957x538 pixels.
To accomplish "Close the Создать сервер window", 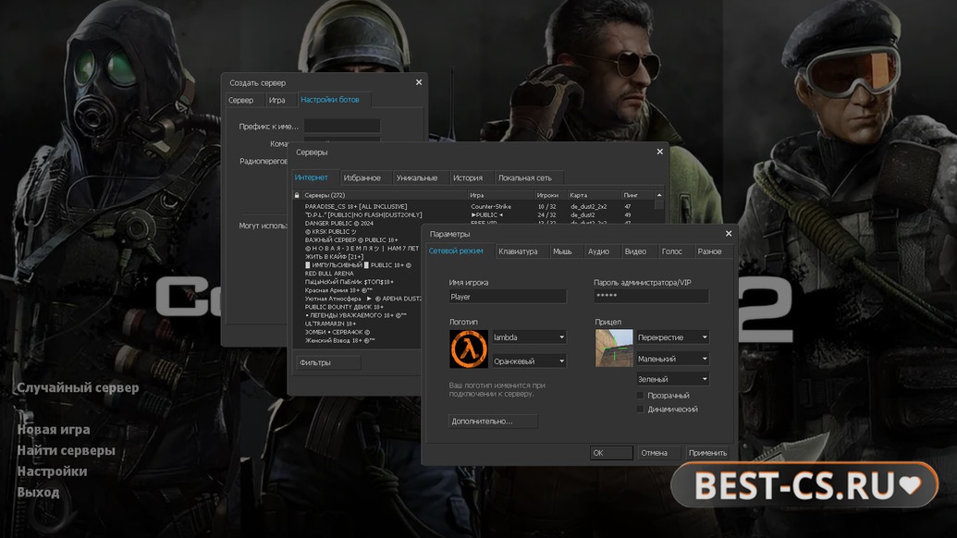I will (x=419, y=82).
